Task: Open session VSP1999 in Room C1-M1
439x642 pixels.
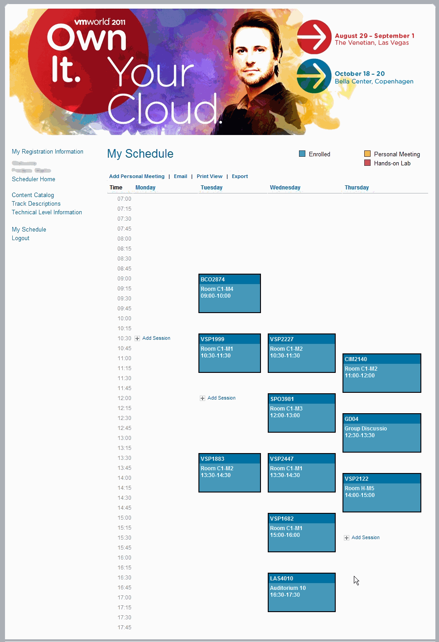Action: click(x=230, y=353)
